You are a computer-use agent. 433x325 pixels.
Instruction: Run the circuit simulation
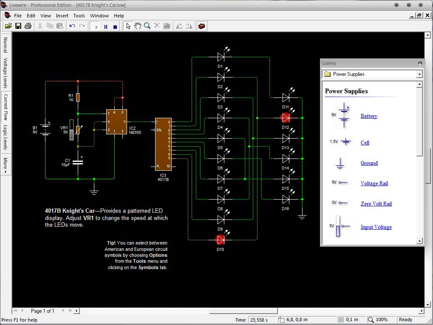95,25
